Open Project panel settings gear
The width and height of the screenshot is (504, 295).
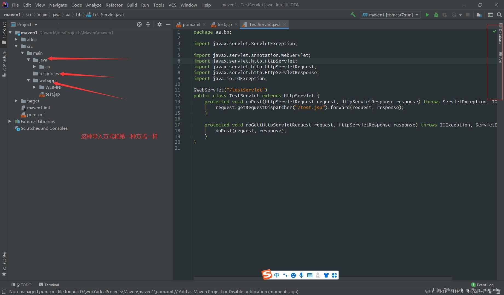[160, 24]
